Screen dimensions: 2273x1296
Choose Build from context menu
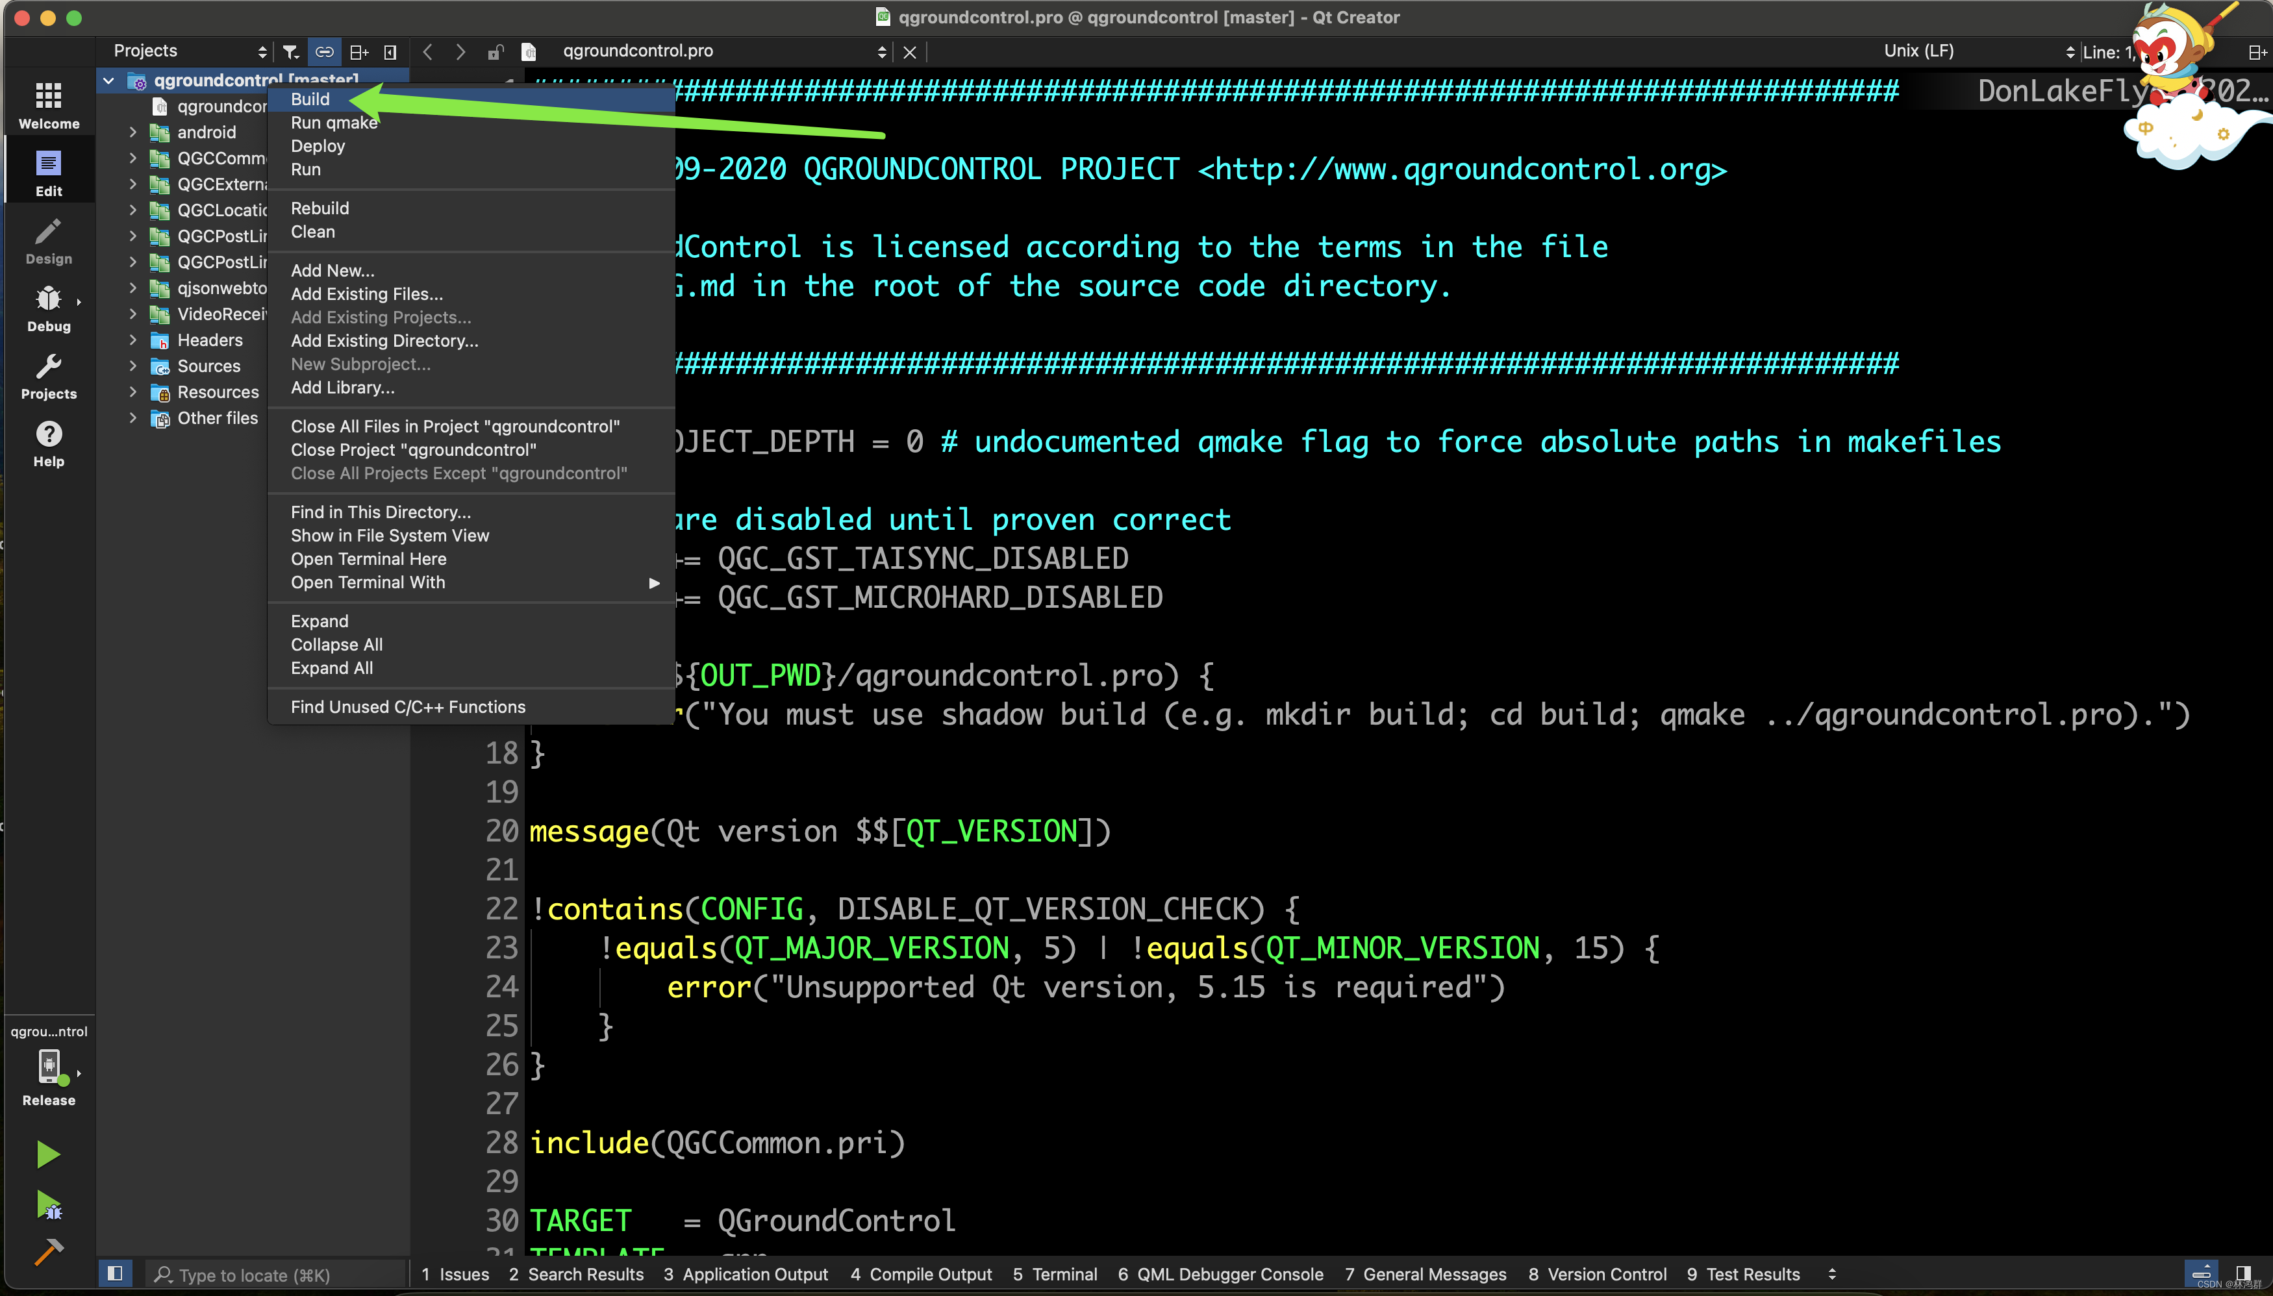click(470, 99)
